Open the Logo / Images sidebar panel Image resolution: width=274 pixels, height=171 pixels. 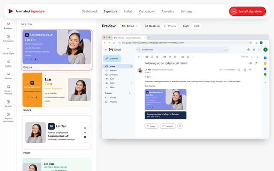8,90
